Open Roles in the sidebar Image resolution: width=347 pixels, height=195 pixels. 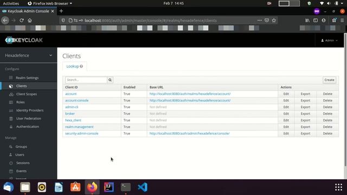point(21,102)
